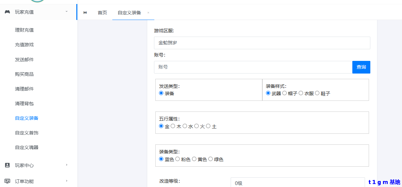Viewport: 402px width, 187px height.
Task: Open 发送邮件 in the sidebar
Action: (24, 60)
